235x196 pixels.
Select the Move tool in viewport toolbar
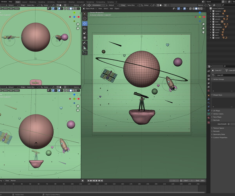[85, 24]
